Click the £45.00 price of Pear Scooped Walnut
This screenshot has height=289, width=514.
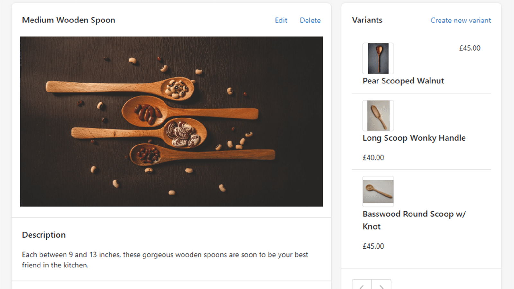[470, 48]
